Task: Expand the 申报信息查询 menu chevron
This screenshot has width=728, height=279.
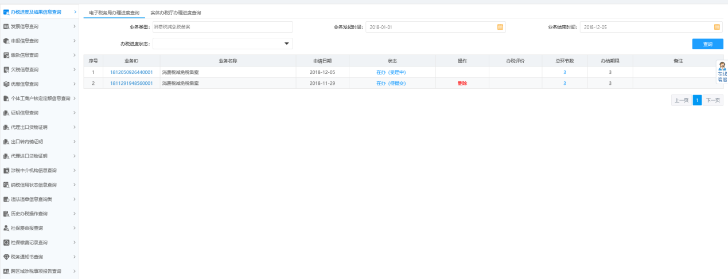Action: click(x=75, y=41)
